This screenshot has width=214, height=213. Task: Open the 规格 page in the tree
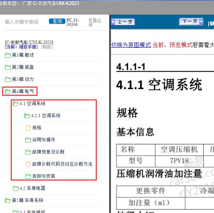click(x=37, y=128)
